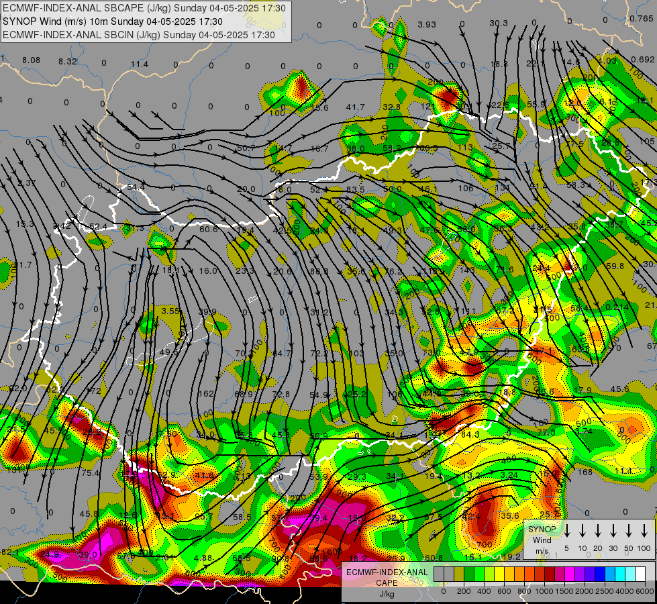Click the map value 168

[585, 472]
